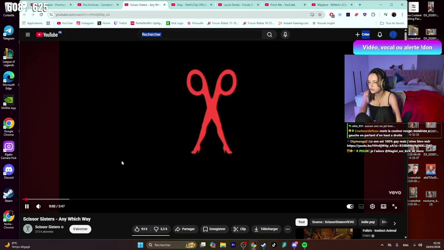Toggle subtitles button in the player
444x250 pixels.
[361, 207]
